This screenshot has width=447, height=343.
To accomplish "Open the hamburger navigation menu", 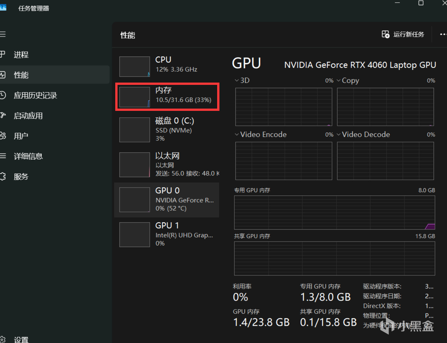I will coord(3,34).
